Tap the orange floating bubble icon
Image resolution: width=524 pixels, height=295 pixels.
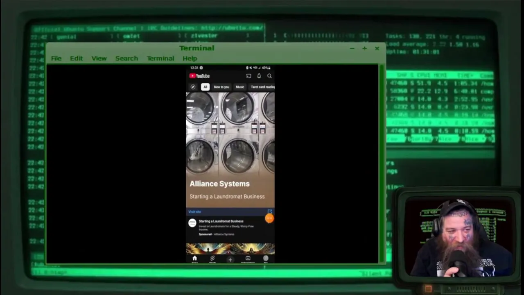point(269,218)
